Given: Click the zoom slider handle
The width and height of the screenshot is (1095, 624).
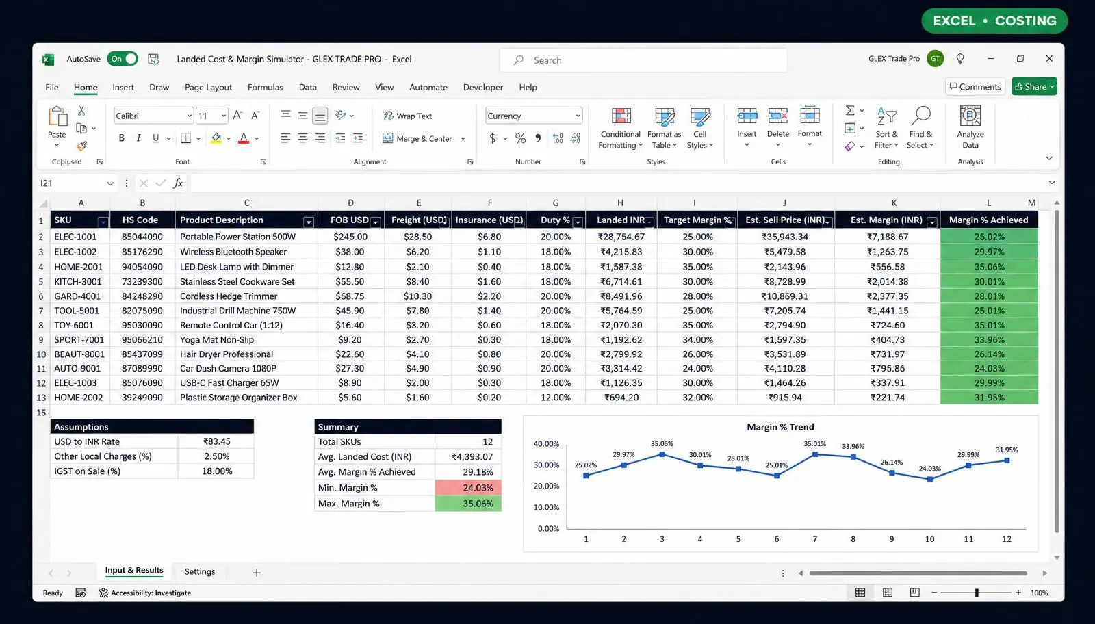Looking at the screenshot, I should point(977,593).
